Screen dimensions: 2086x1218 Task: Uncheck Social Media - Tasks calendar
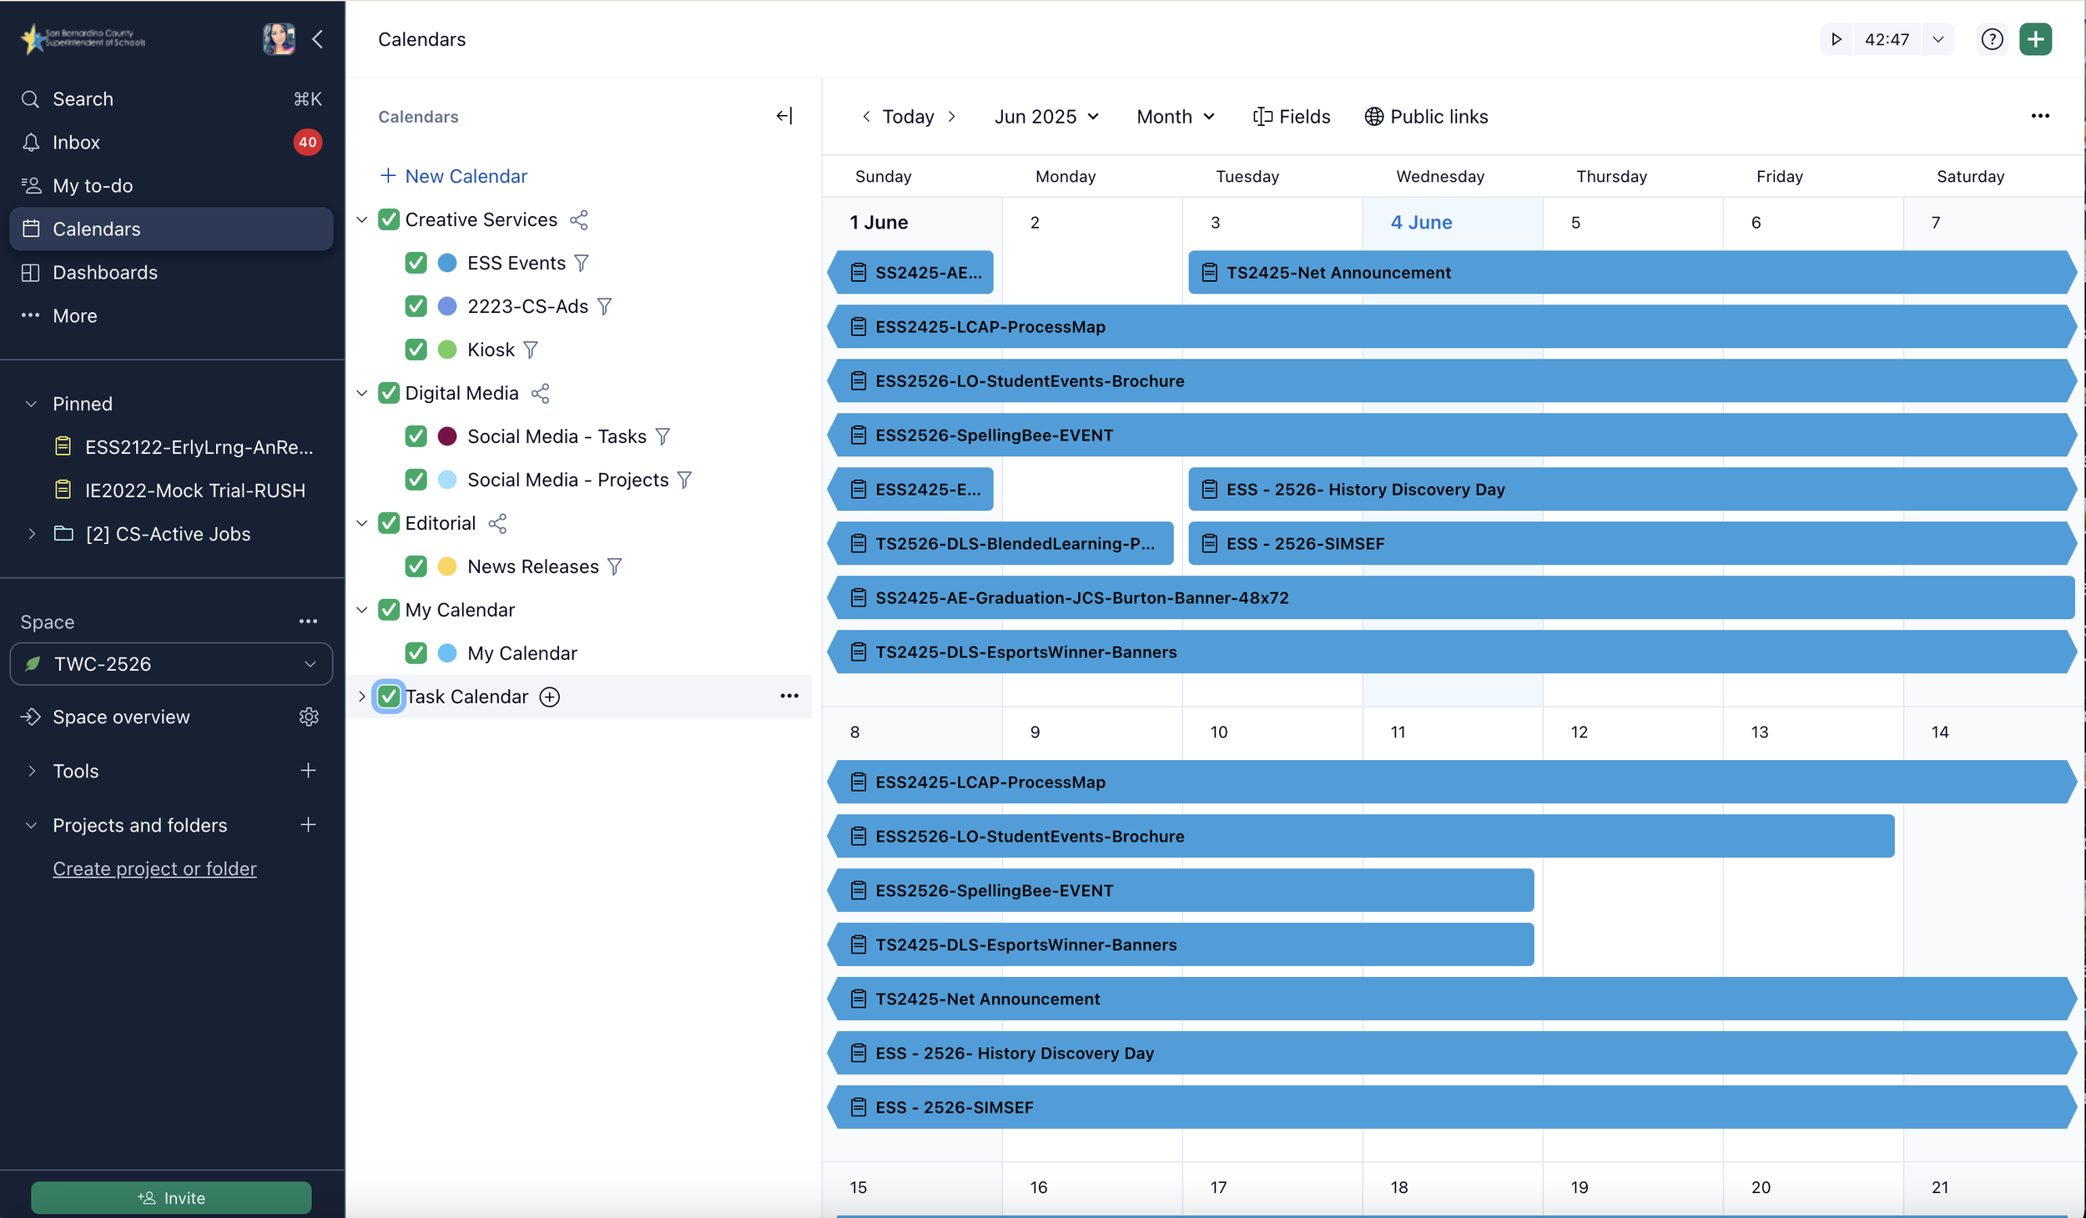[416, 436]
